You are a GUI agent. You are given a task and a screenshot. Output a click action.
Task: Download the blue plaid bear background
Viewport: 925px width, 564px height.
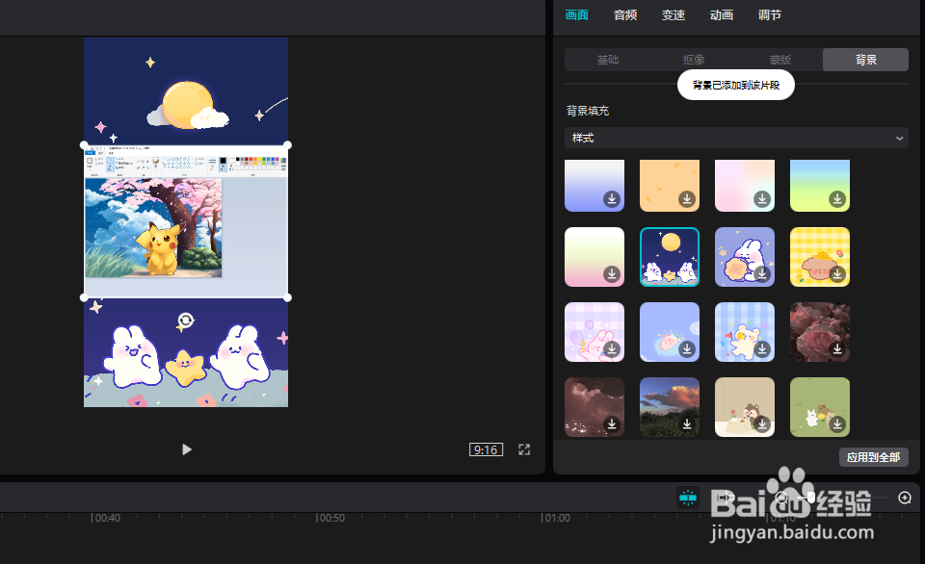762,348
